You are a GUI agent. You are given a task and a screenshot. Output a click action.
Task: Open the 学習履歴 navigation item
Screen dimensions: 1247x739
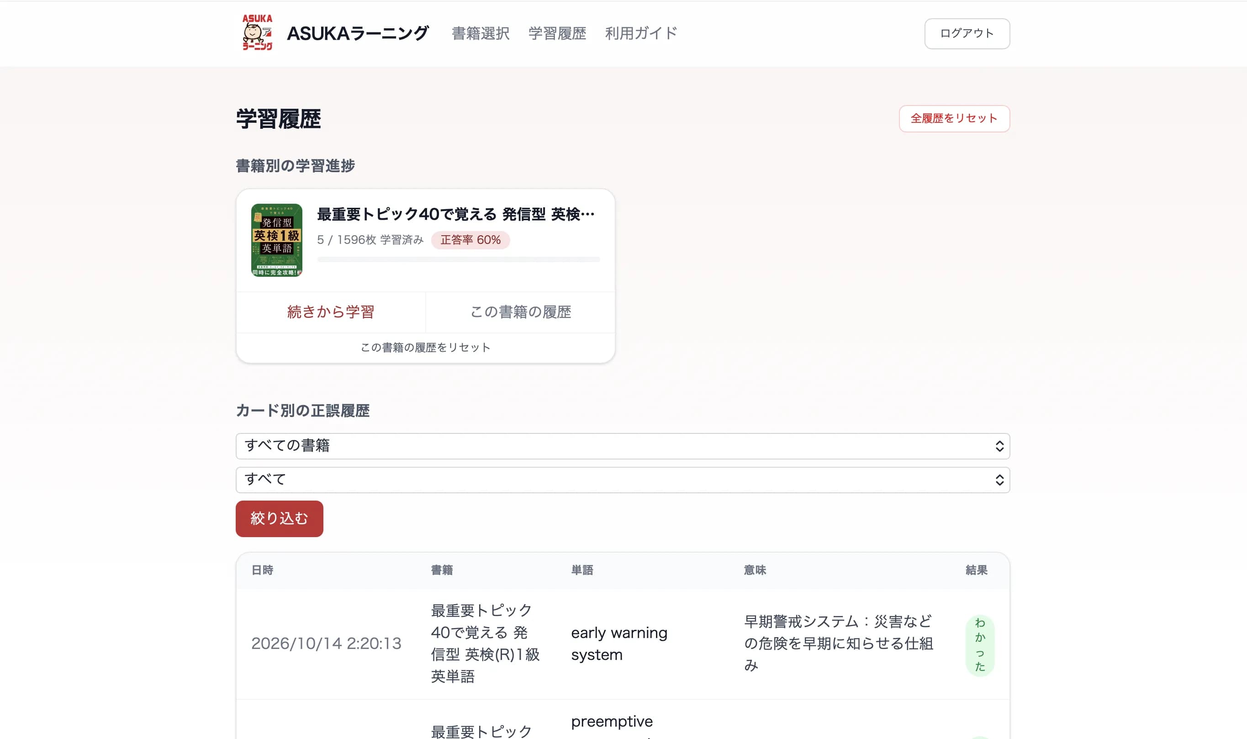[x=557, y=33]
